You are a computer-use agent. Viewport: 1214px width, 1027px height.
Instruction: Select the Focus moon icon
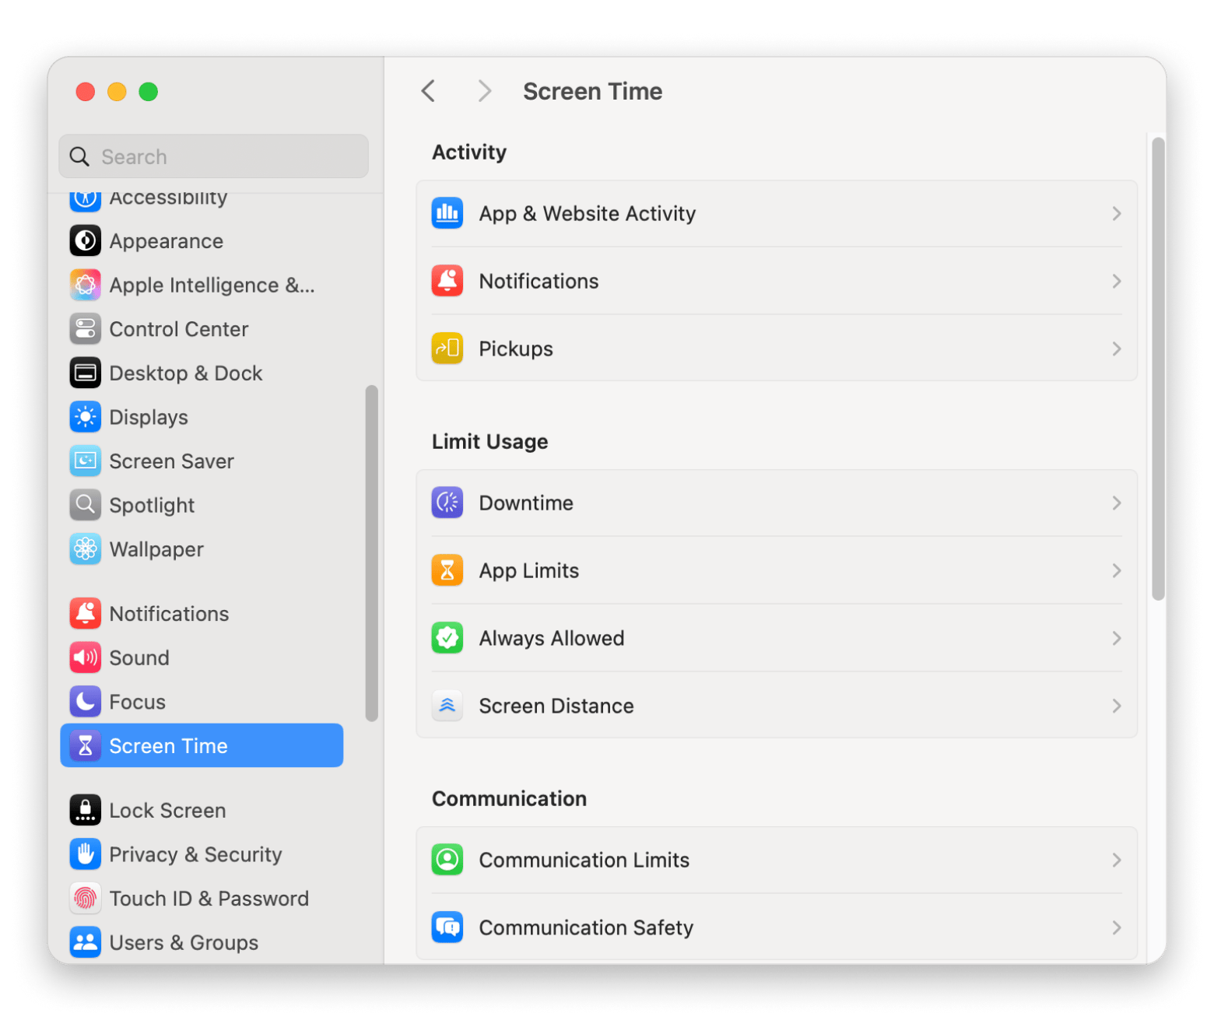[86, 702]
